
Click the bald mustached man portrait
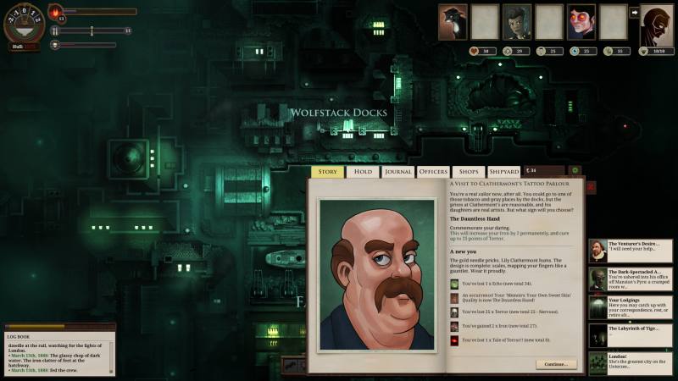coord(376,275)
